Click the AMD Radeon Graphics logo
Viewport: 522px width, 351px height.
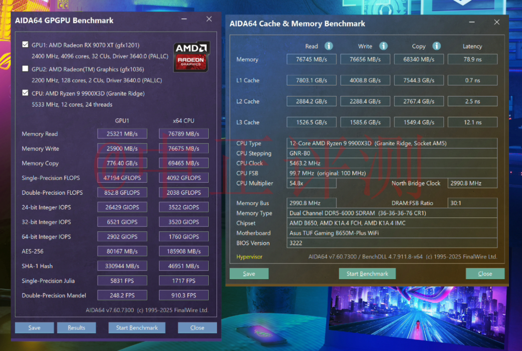191,56
